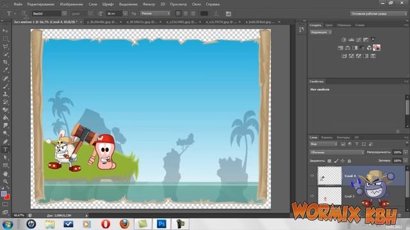Open the Файл menu

pyautogui.click(x=18, y=4)
